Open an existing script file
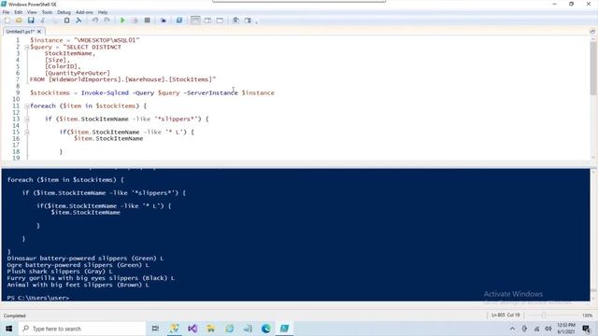This screenshot has height=336, width=598. [19, 21]
